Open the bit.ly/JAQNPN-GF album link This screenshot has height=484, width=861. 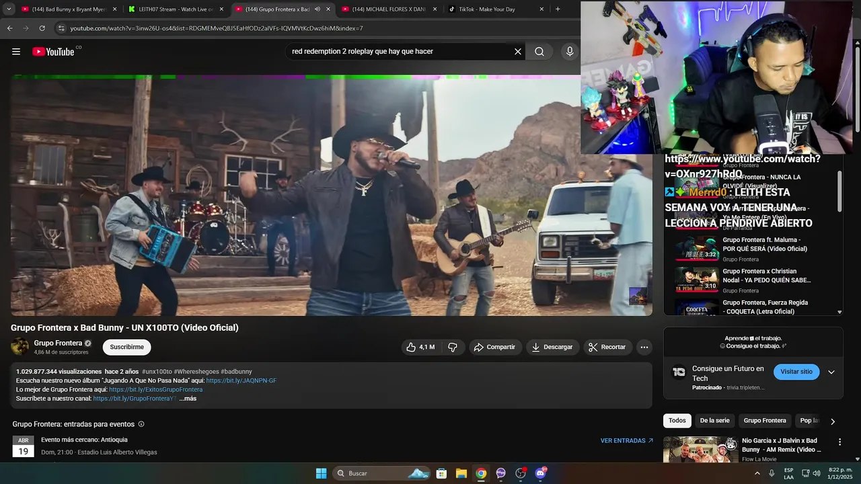pos(241,380)
